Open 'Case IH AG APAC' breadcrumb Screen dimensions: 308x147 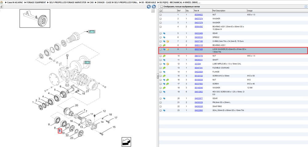coord(15,2)
